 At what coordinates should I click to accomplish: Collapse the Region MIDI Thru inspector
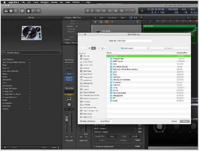click(64, 18)
